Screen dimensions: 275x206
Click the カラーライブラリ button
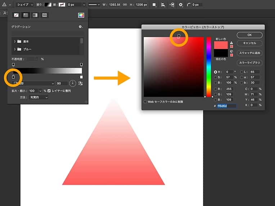(249, 63)
